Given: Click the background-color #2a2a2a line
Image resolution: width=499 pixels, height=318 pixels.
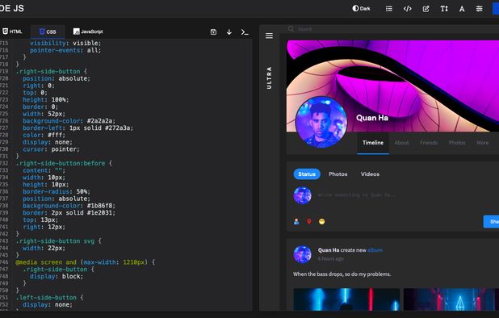Looking at the screenshot, I should point(69,121).
